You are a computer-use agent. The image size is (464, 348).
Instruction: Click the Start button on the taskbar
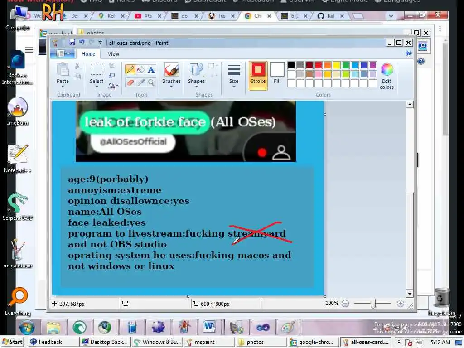coord(12,342)
